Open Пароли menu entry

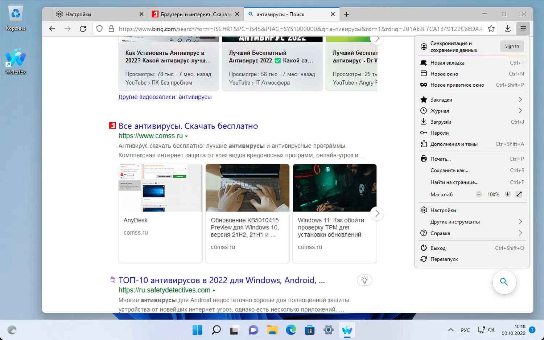tap(472, 133)
